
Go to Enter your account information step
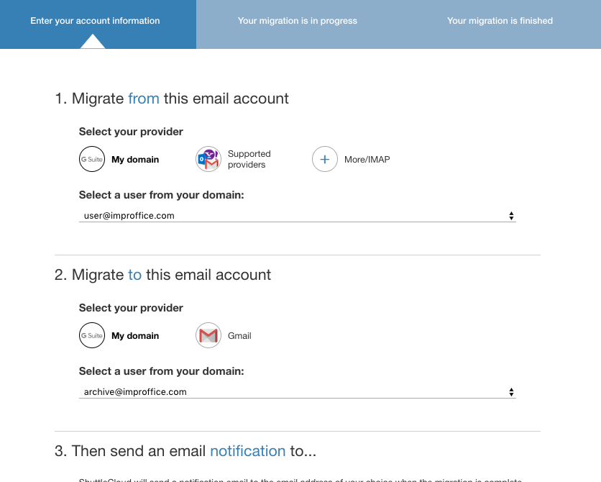[95, 21]
